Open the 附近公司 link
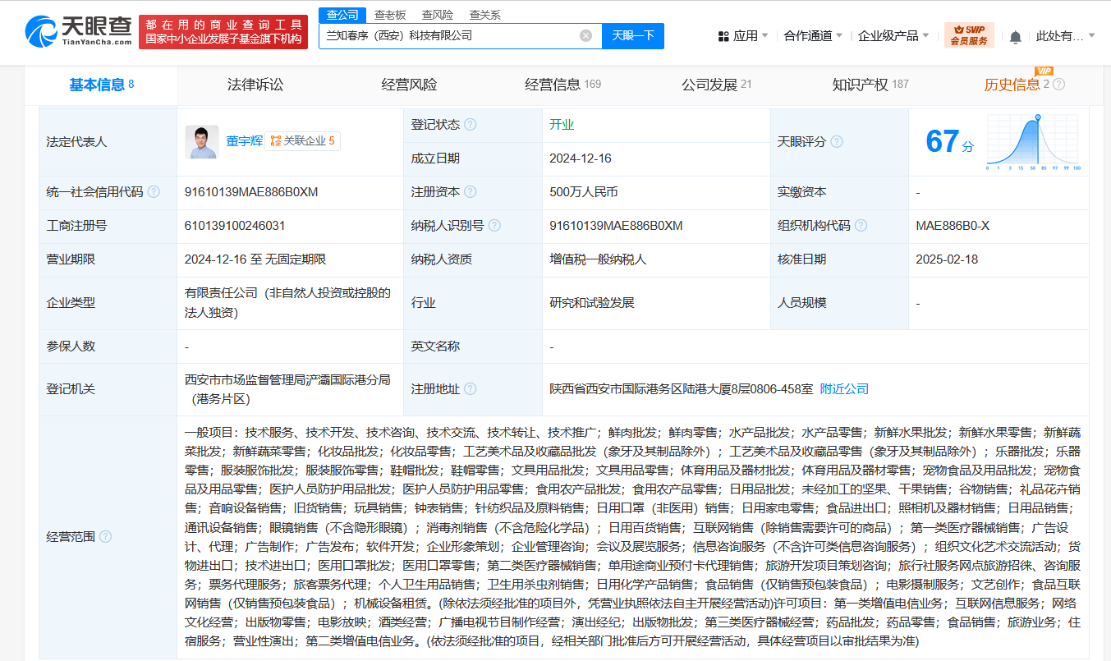This screenshot has width=1111, height=661. (844, 389)
